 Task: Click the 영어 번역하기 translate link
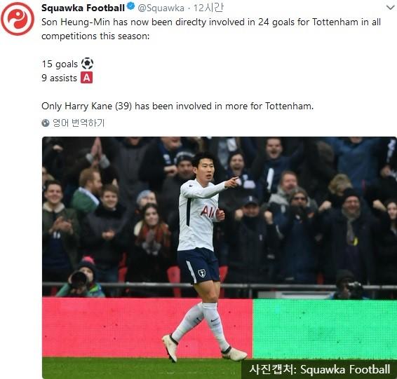point(79,123)
